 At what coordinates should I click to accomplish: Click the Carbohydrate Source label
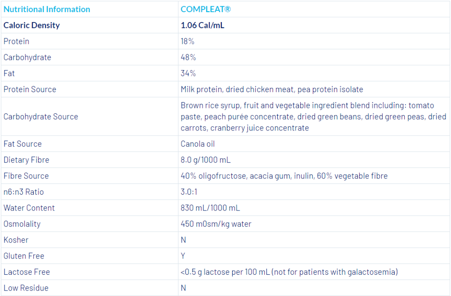tap(41, 117)
